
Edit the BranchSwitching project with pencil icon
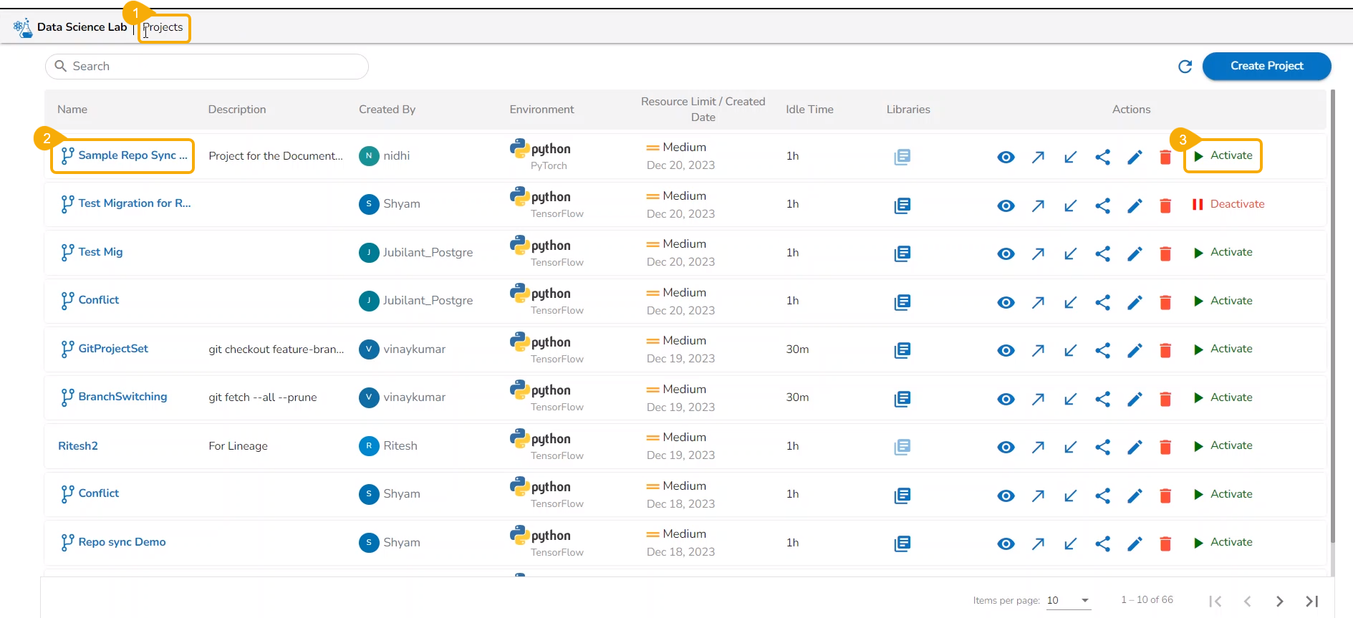click(1134, 399)
